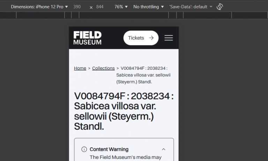
Task: Click the Content Warning info icon
Action: [x=84, y=149]
